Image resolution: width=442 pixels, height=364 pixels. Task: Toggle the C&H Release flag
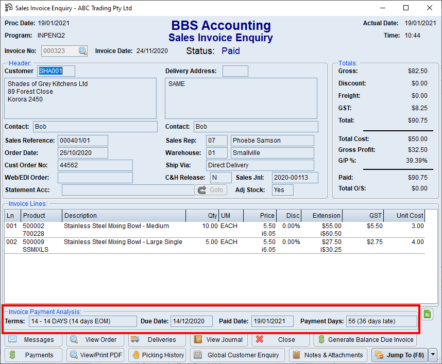click(x=220, y=177)
